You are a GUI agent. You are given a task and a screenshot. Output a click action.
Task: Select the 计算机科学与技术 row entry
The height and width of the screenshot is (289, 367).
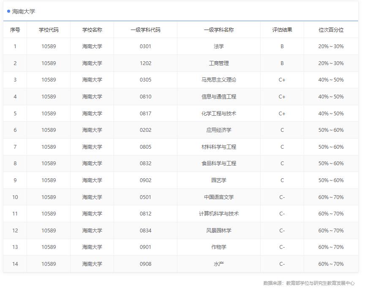click(219, 213)
